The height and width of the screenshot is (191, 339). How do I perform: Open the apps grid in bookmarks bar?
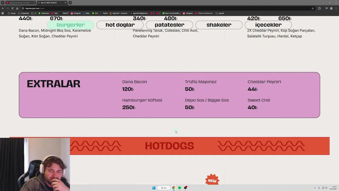(3, 13)
